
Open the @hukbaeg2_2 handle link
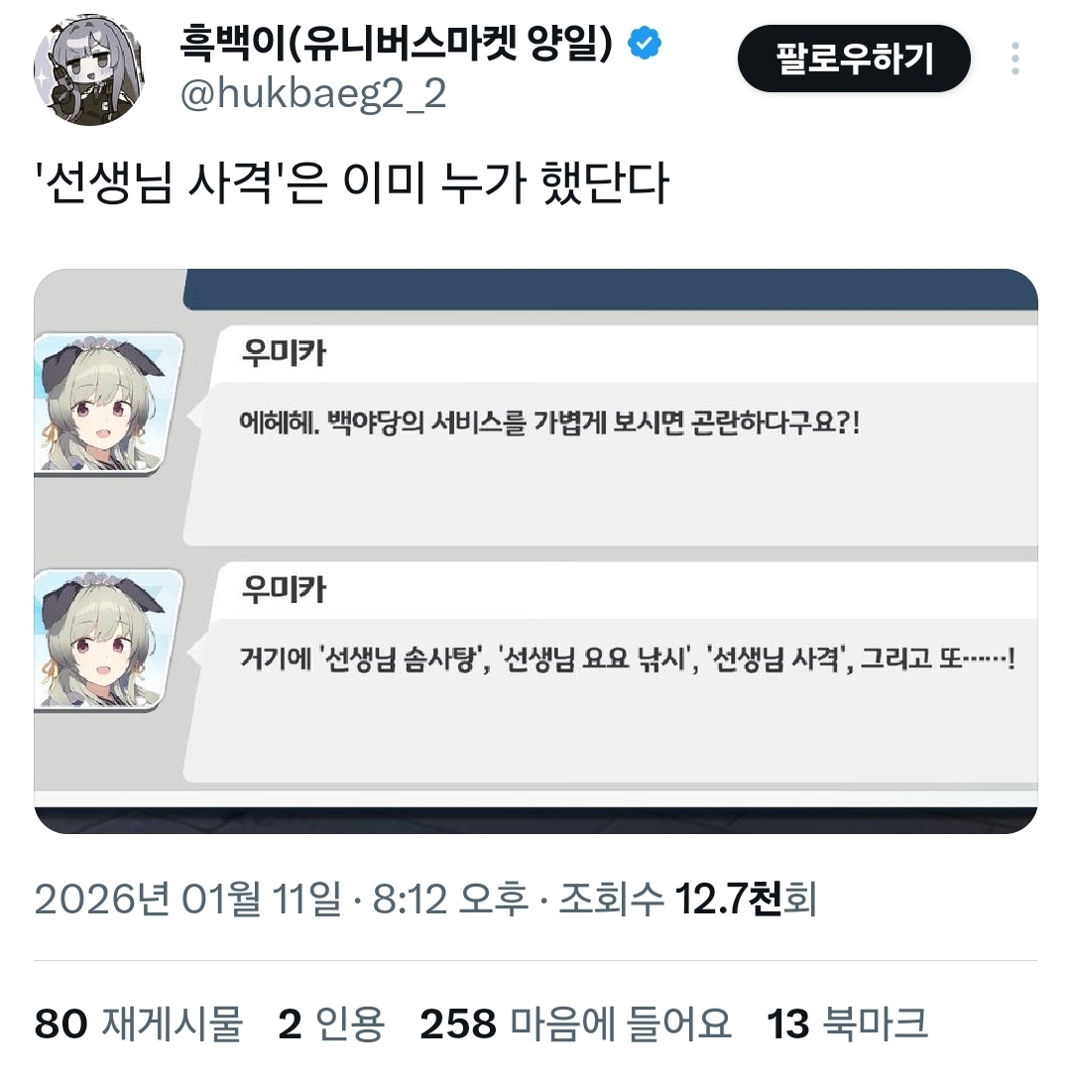click(x=312, y=94)
